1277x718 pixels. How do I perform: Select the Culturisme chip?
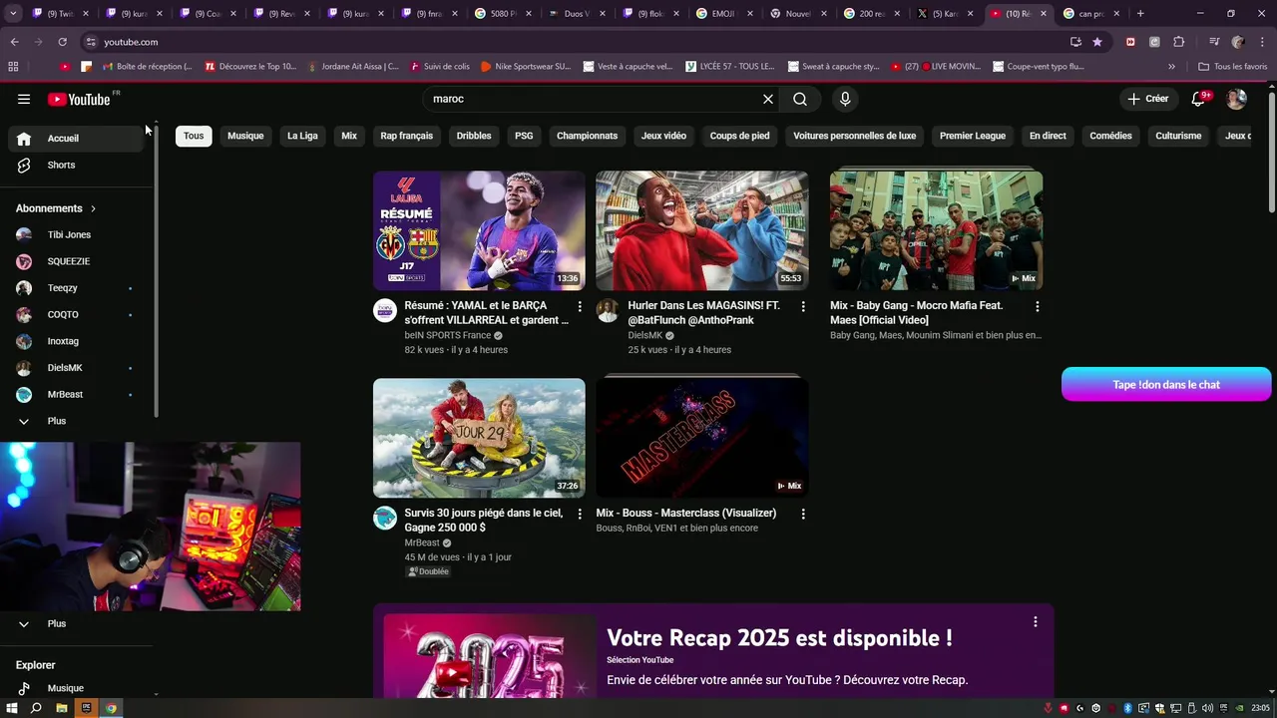1178,136
